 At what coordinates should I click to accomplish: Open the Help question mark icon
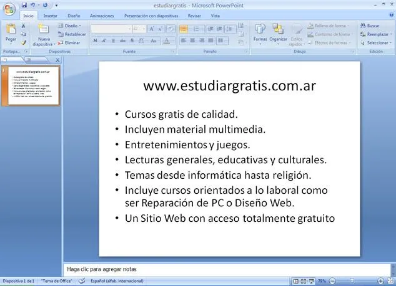pos(392,15)
